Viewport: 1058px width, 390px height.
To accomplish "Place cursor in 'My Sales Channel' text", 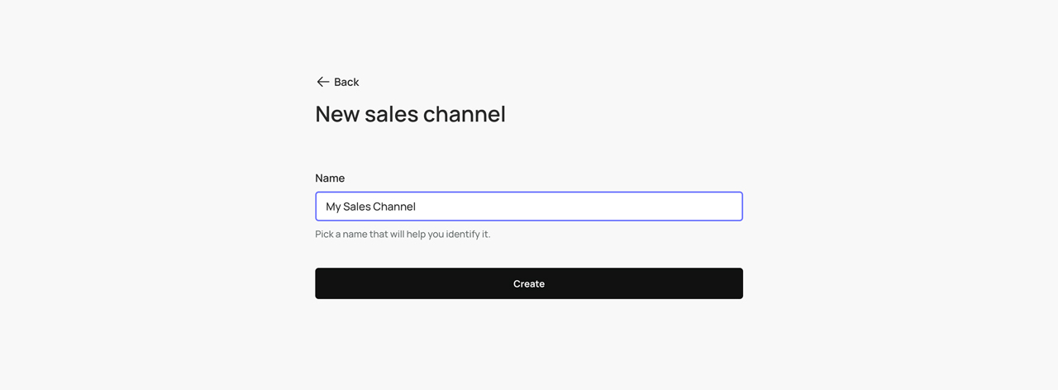I will point(370,207).
